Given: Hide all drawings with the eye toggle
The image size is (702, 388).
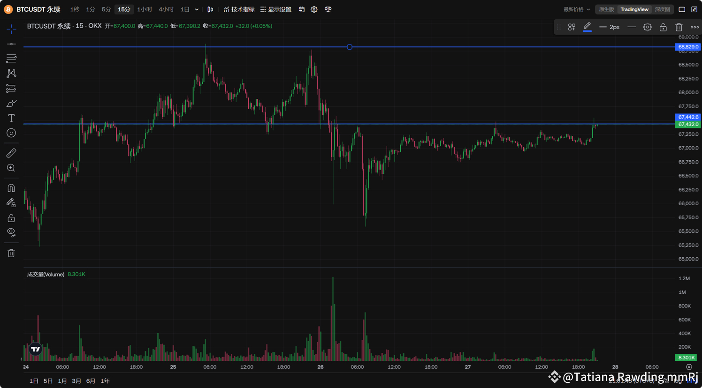Looking at the screenshot, I should [x=11, y=232].
